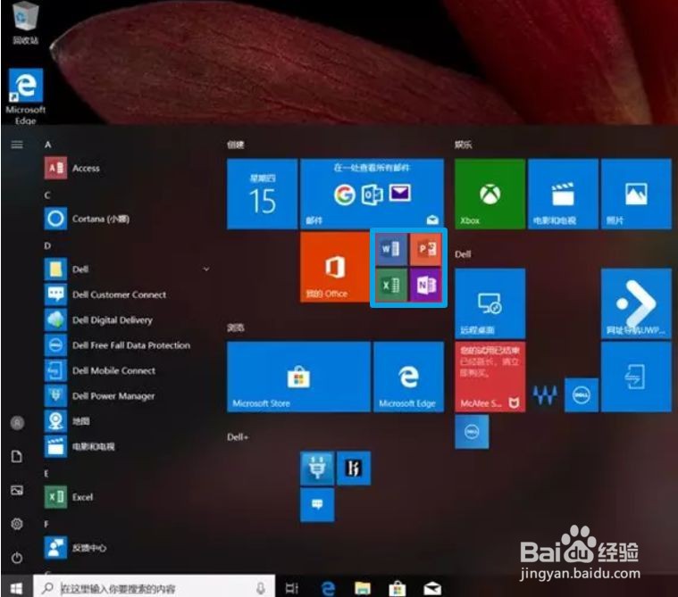
Task: Open the Calendar tile showing 15
Action: (x=263, y=194)
